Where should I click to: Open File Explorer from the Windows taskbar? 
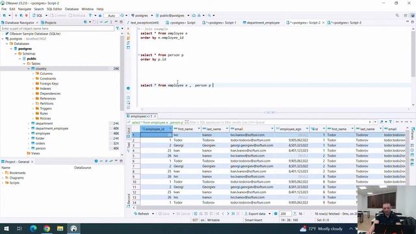pyautogui.click(x=60, y=228)
